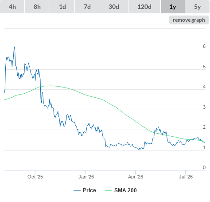This screenshot has height=202, width=210.
Task: Switch to the 8h time range
Action: click(x=37, y=7)
